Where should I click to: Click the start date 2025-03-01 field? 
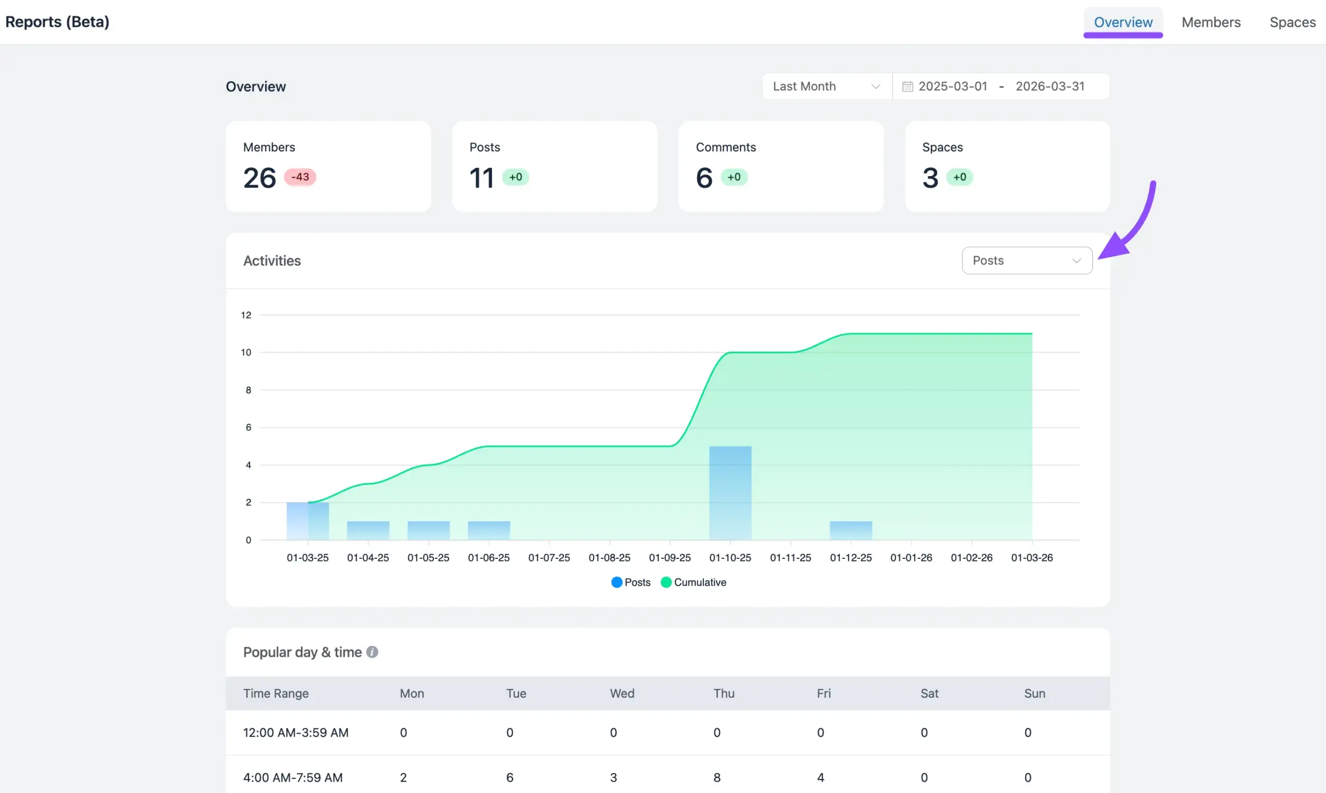[x=953, y=86]
